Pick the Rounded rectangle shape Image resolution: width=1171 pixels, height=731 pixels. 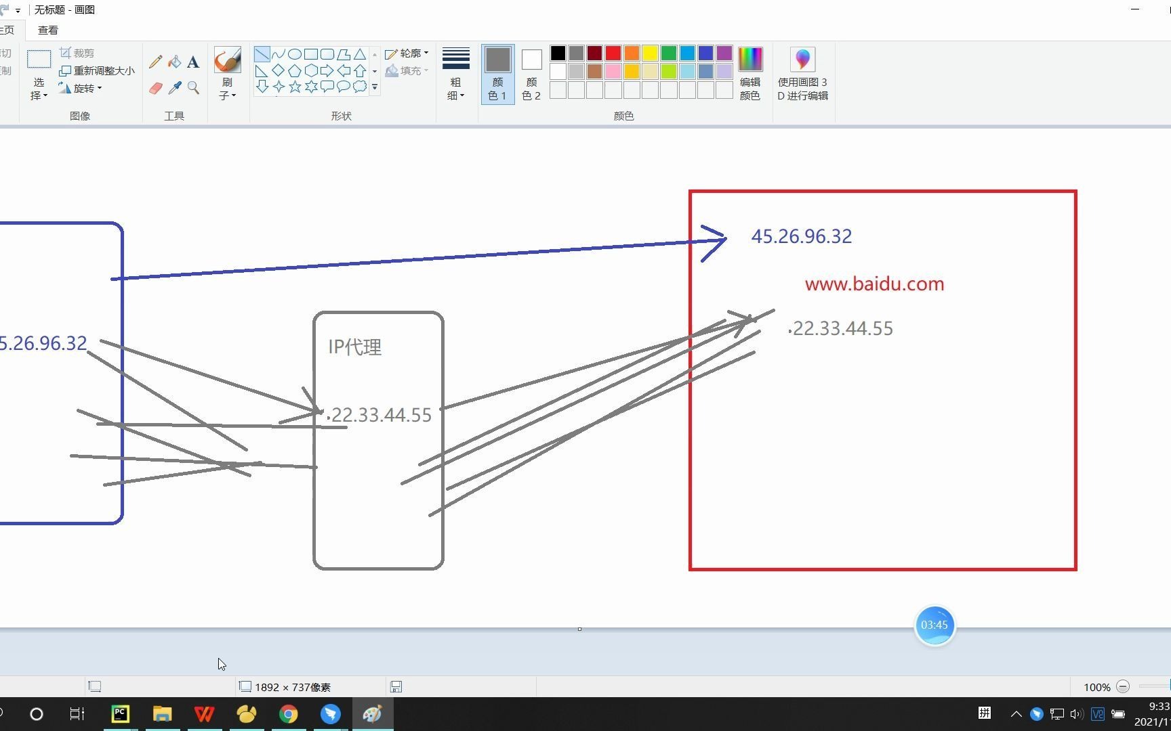click(x=327, y=54)
